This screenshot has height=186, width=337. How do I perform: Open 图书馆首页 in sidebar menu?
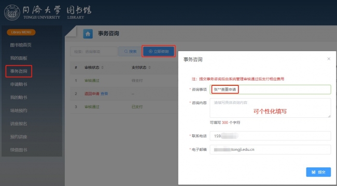(21, 45)
